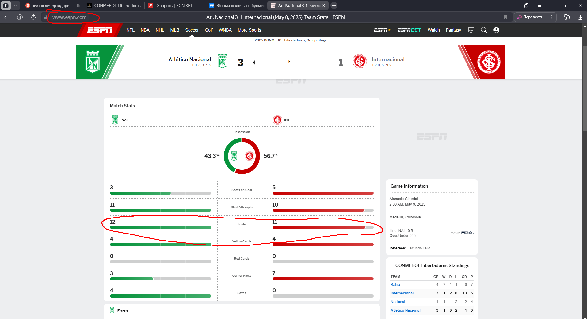Open Nacional in standings table

pos(398,302)
